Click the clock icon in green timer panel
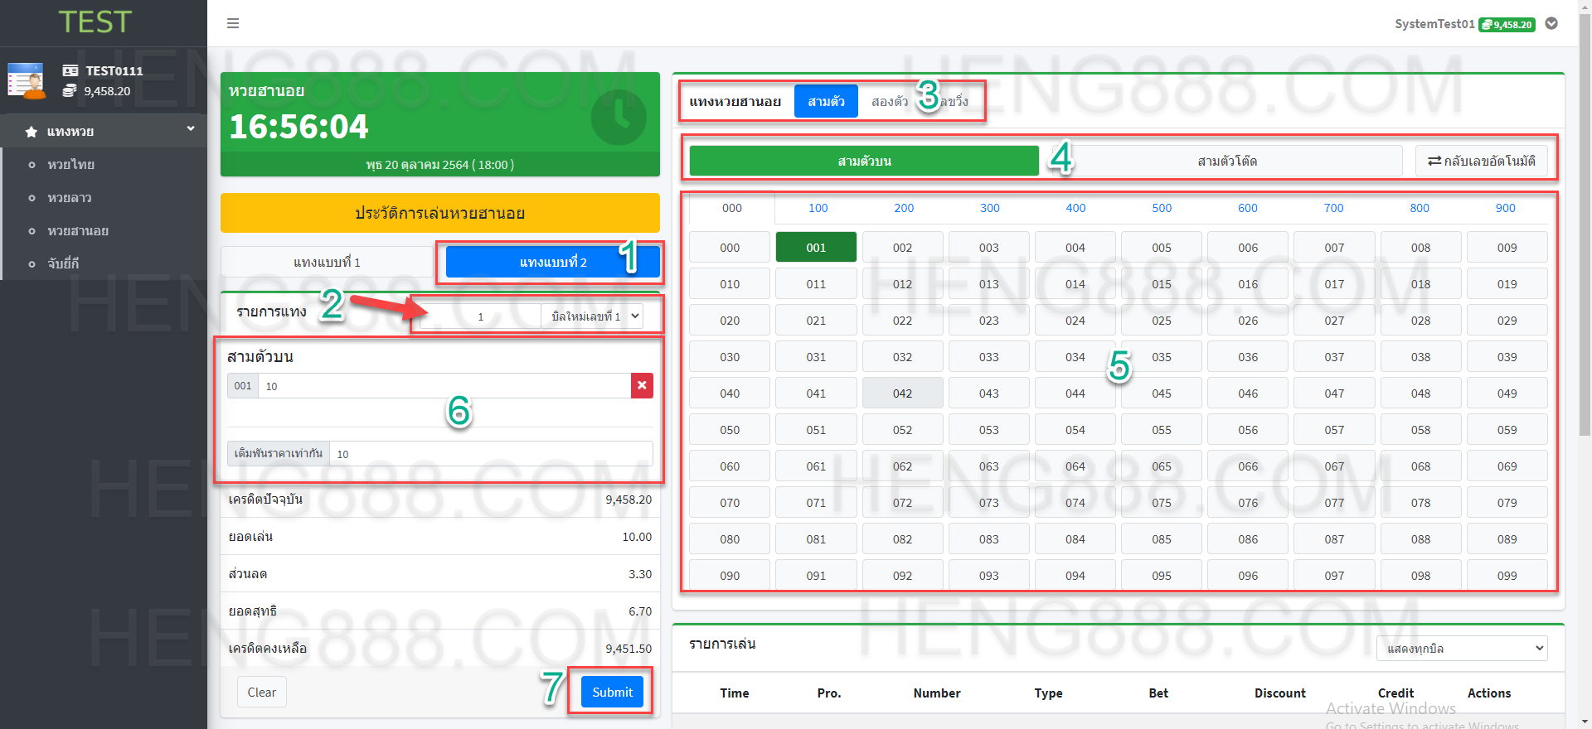Viewport: 1592px width, 729px height. tap(618, 118)
